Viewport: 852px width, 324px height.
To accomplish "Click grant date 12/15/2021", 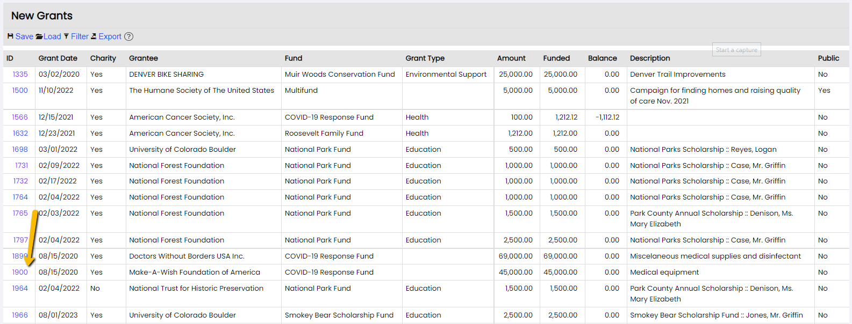I will [56, 117].
